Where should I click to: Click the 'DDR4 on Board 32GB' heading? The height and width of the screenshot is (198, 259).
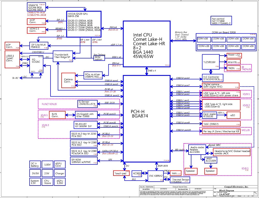click(224, 32)
